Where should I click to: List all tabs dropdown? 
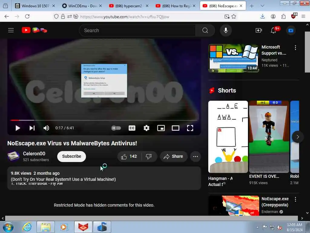(x=262, y=6)
